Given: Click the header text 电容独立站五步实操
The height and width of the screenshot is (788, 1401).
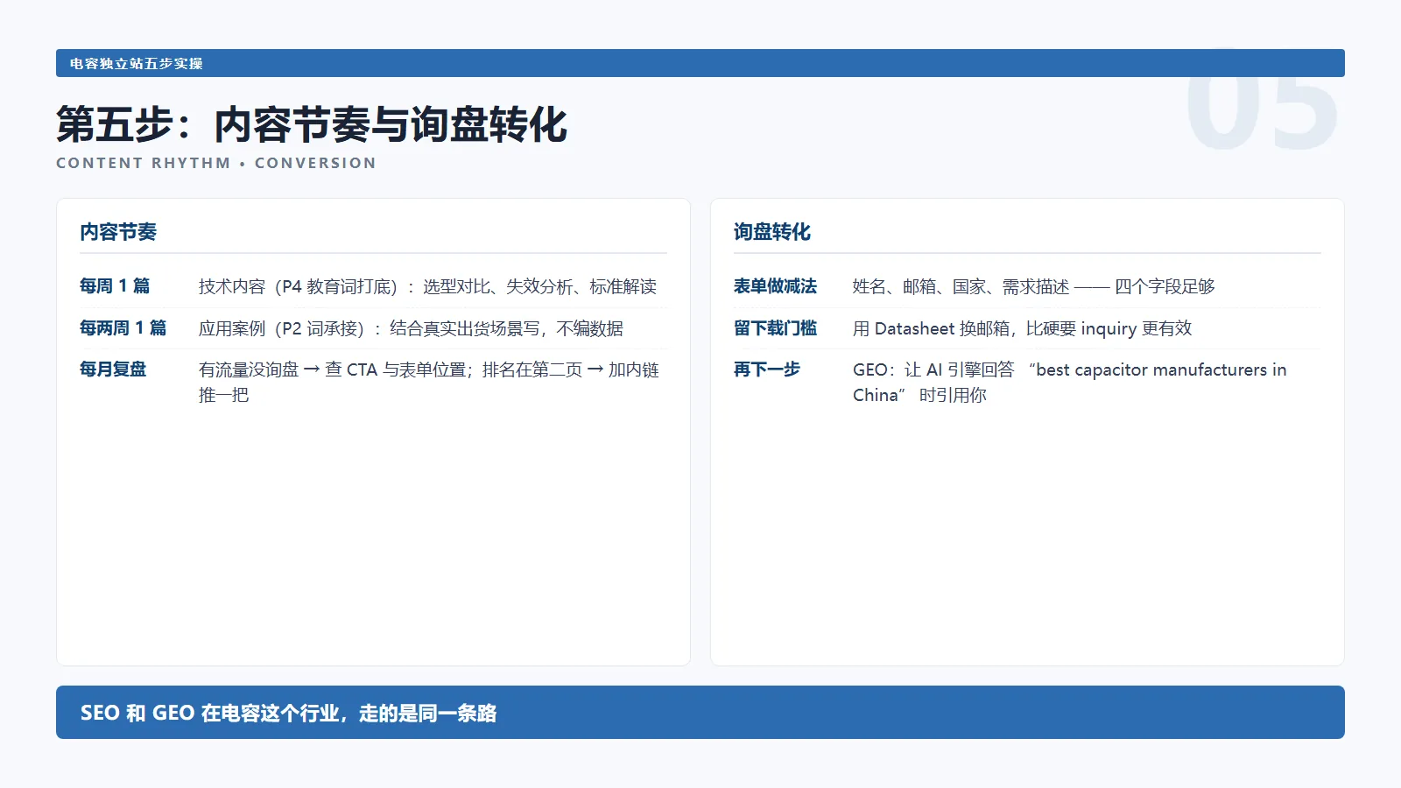Looking at the screenshot, I should [137, 64].
